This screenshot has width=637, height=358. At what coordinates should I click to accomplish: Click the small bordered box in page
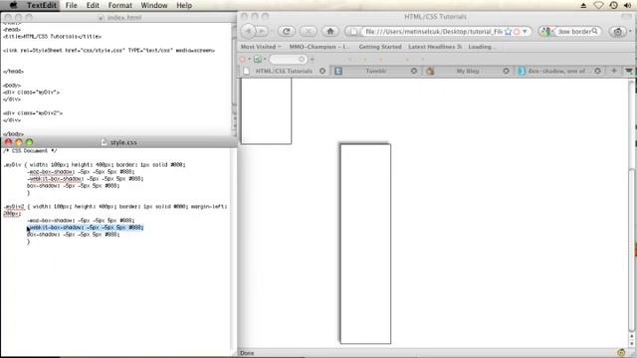click(266, 110)
